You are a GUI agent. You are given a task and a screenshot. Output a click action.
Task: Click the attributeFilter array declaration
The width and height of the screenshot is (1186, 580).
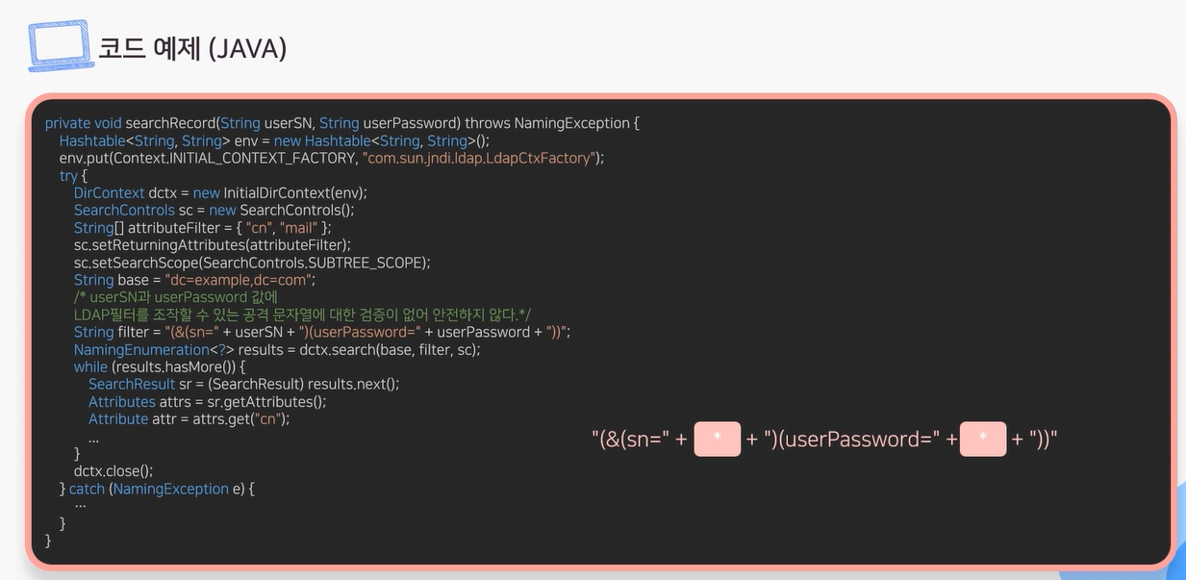(203, 228)
